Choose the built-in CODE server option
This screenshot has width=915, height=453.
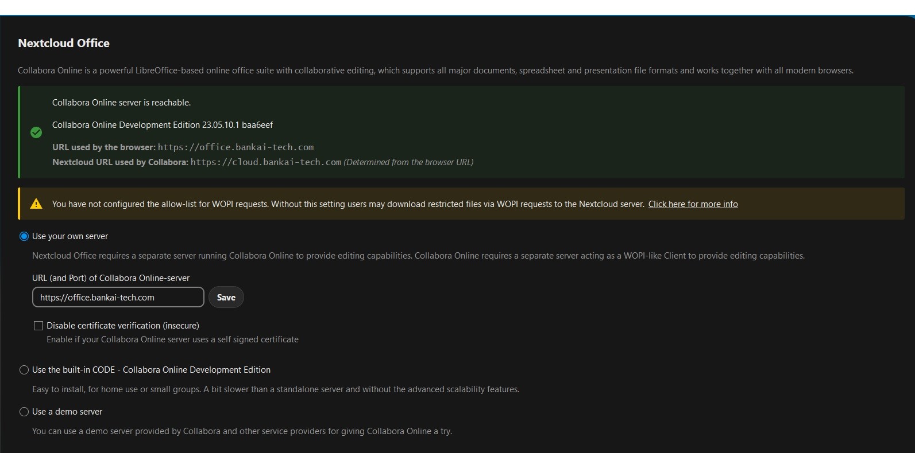[24, 370]
